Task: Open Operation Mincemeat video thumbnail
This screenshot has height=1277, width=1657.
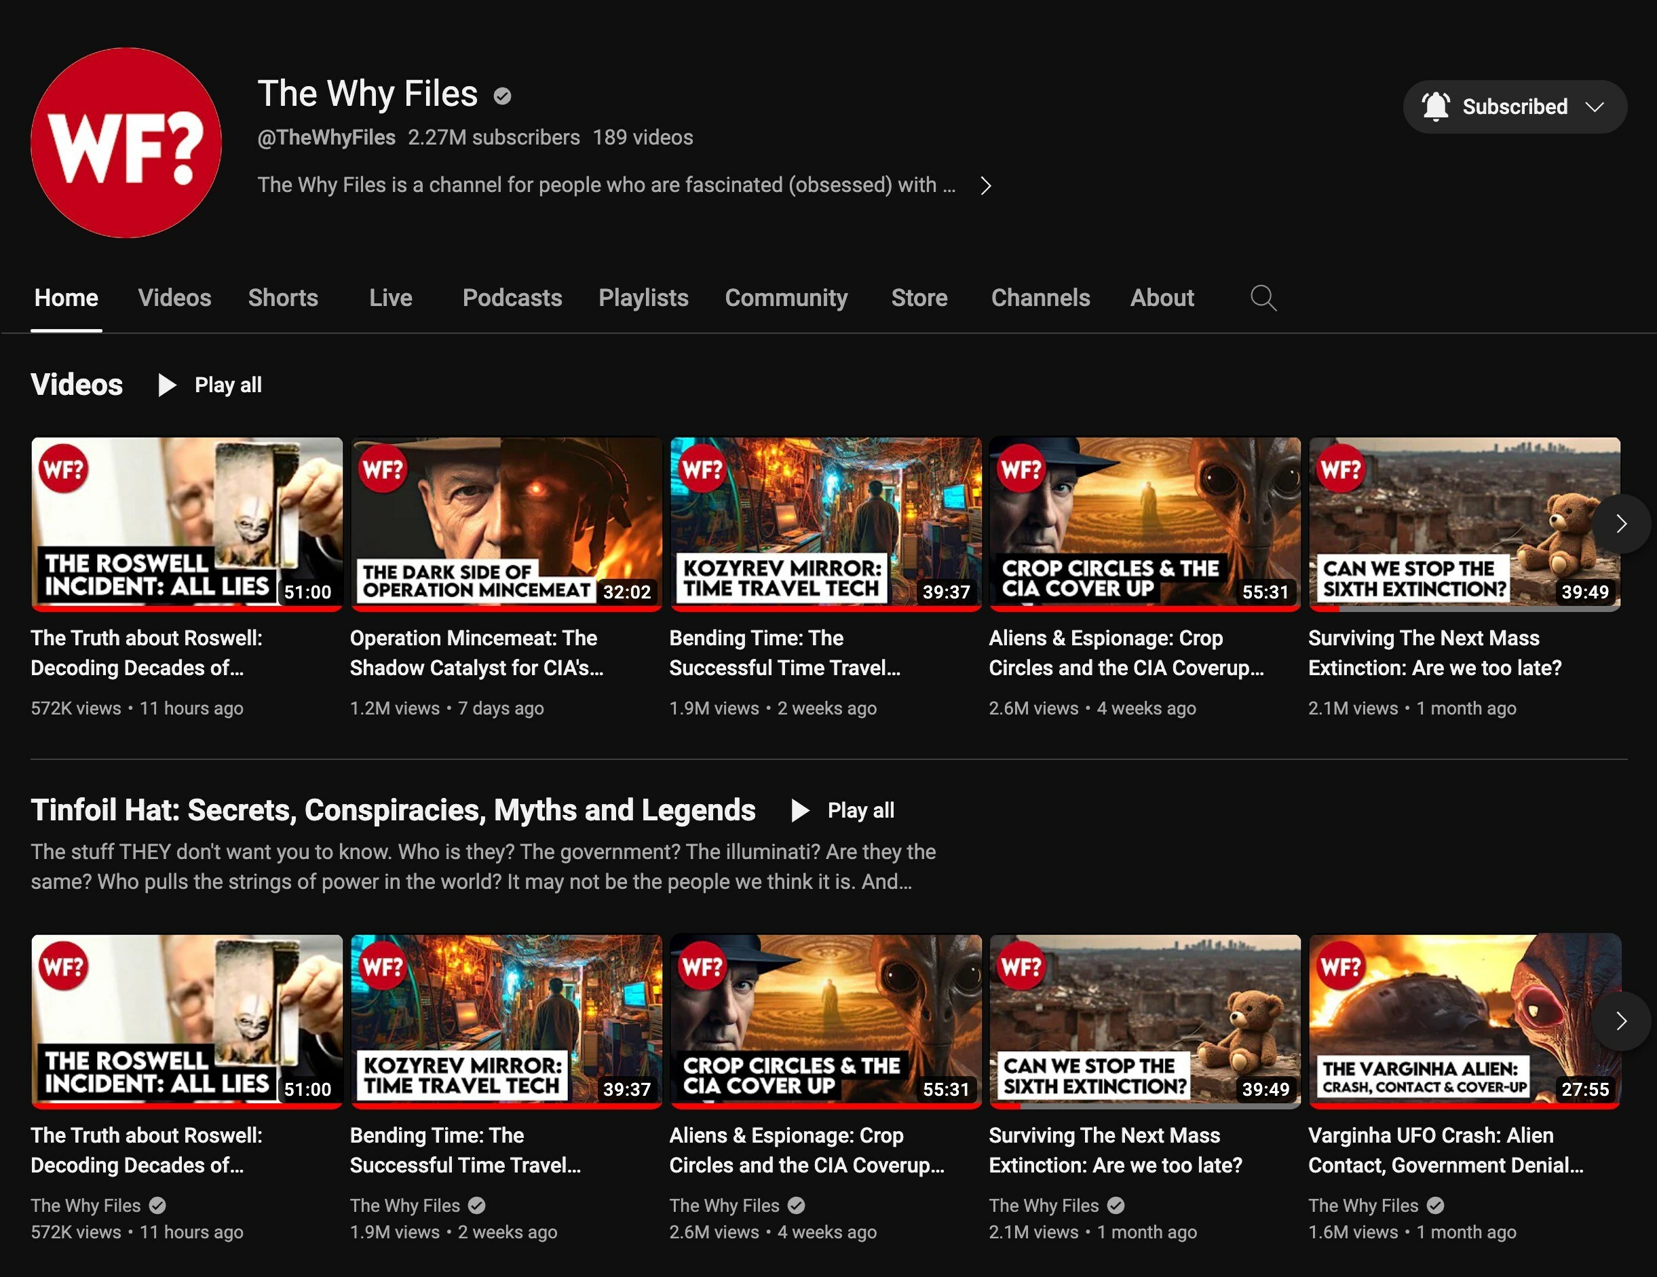Action: coord(506,524)
